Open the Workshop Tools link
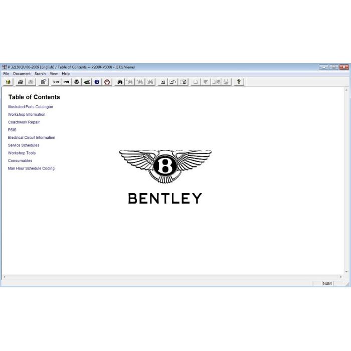Viewport: 351px width, 351px height. 22,153
